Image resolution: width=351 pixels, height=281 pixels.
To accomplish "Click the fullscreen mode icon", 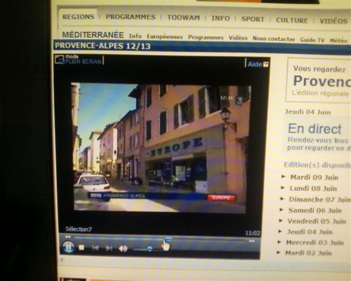I will (x=59, y=59).
